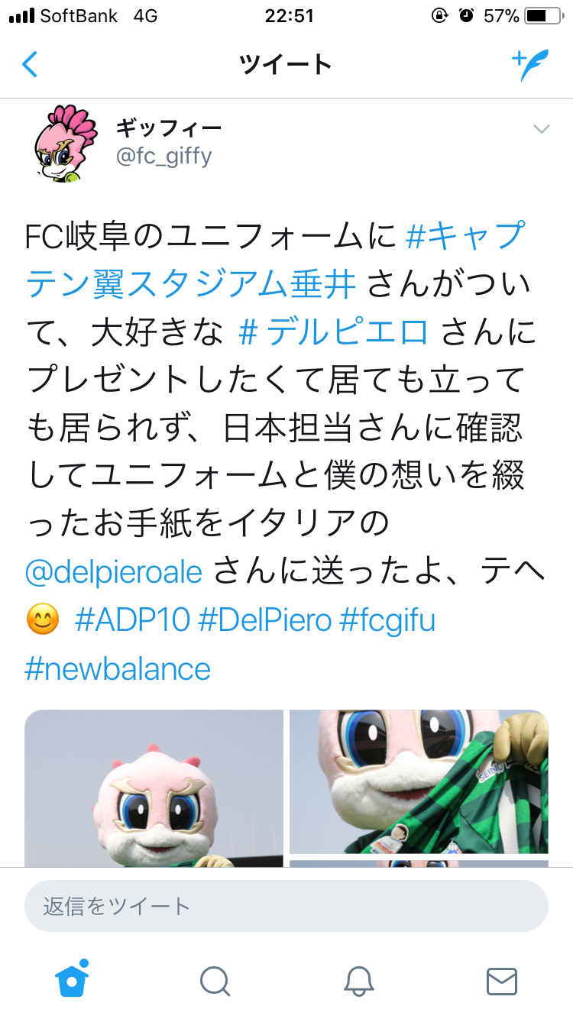Tap the back arrow icon

tap(29, 64)
